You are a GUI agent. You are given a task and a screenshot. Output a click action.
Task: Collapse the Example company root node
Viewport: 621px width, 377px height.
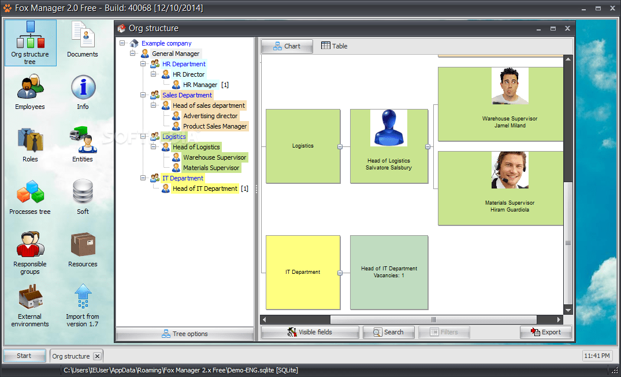pyautogui.click(x=122, y=43)
